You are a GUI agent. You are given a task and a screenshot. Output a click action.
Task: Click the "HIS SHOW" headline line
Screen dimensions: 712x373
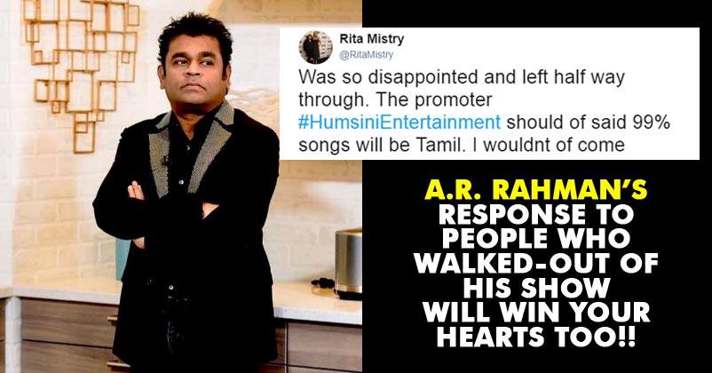pyautogui.click(x=536, y=288)
